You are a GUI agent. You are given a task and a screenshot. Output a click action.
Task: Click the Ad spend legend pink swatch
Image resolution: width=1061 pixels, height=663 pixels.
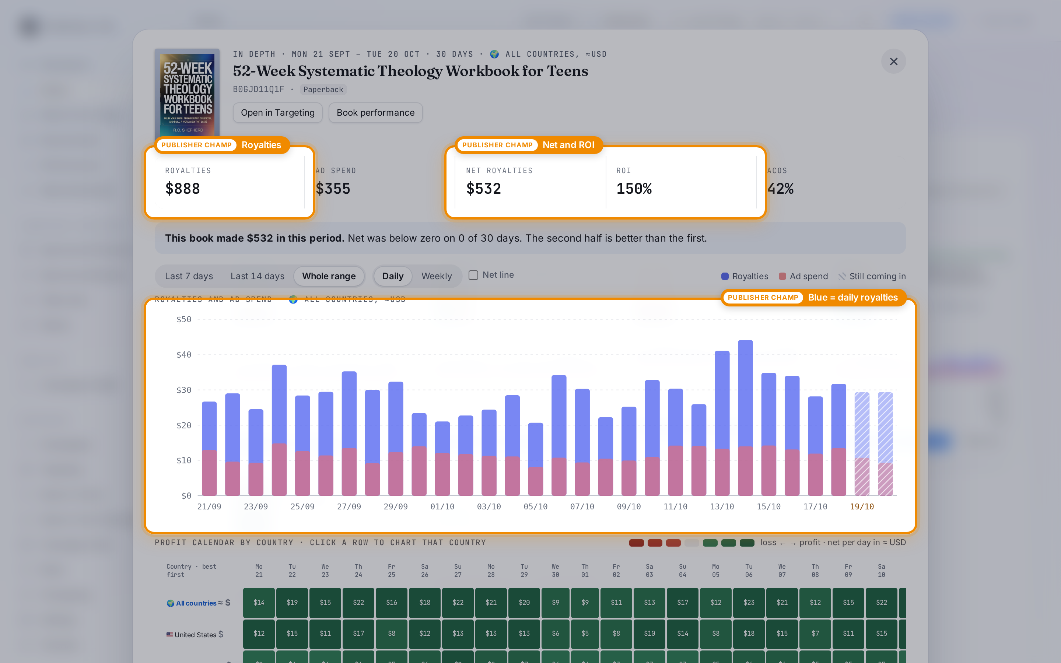point(782,276)
